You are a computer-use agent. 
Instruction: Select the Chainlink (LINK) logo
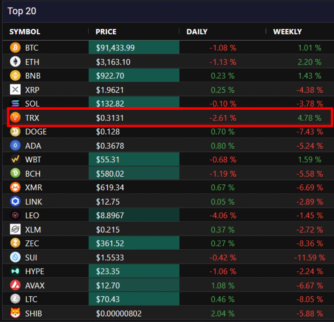click(x=15, y=201)
